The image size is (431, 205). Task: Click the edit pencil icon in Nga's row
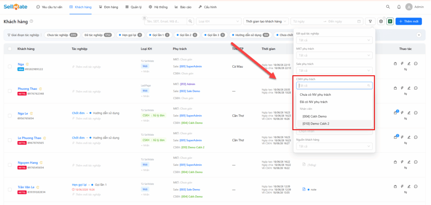click(409, 64)
